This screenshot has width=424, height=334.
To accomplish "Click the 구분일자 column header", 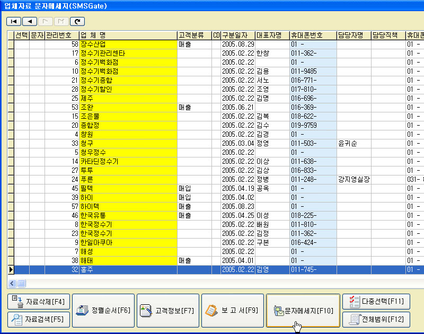I will pyautogui.click(x=238, y=35).
